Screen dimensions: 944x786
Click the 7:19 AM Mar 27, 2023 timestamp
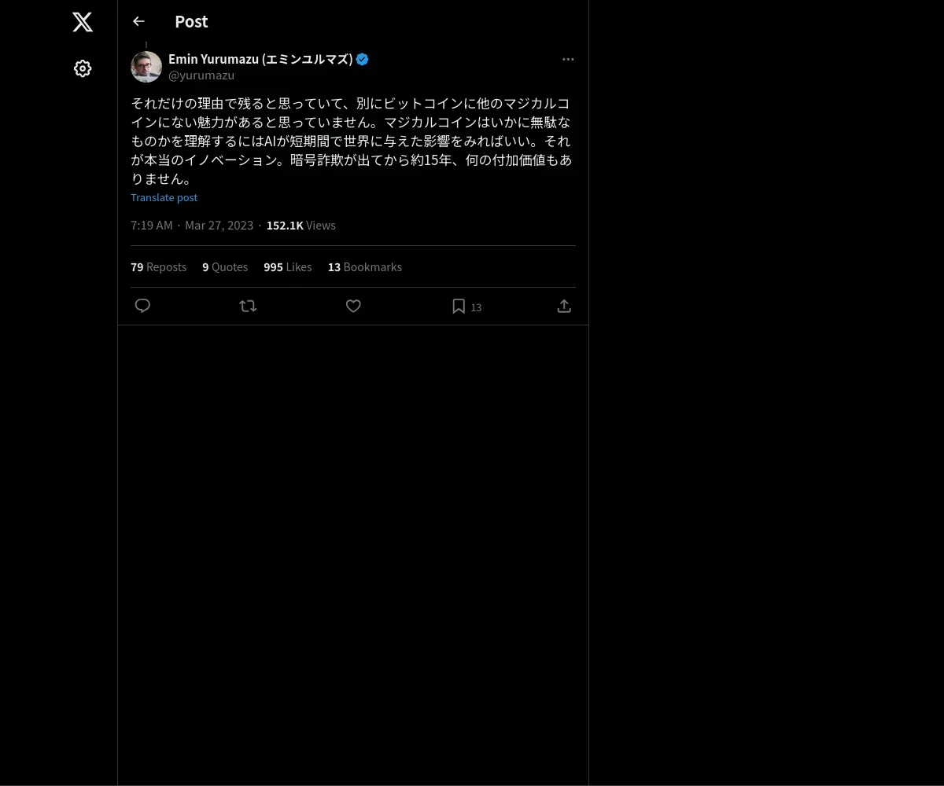(x=192, y=226)
